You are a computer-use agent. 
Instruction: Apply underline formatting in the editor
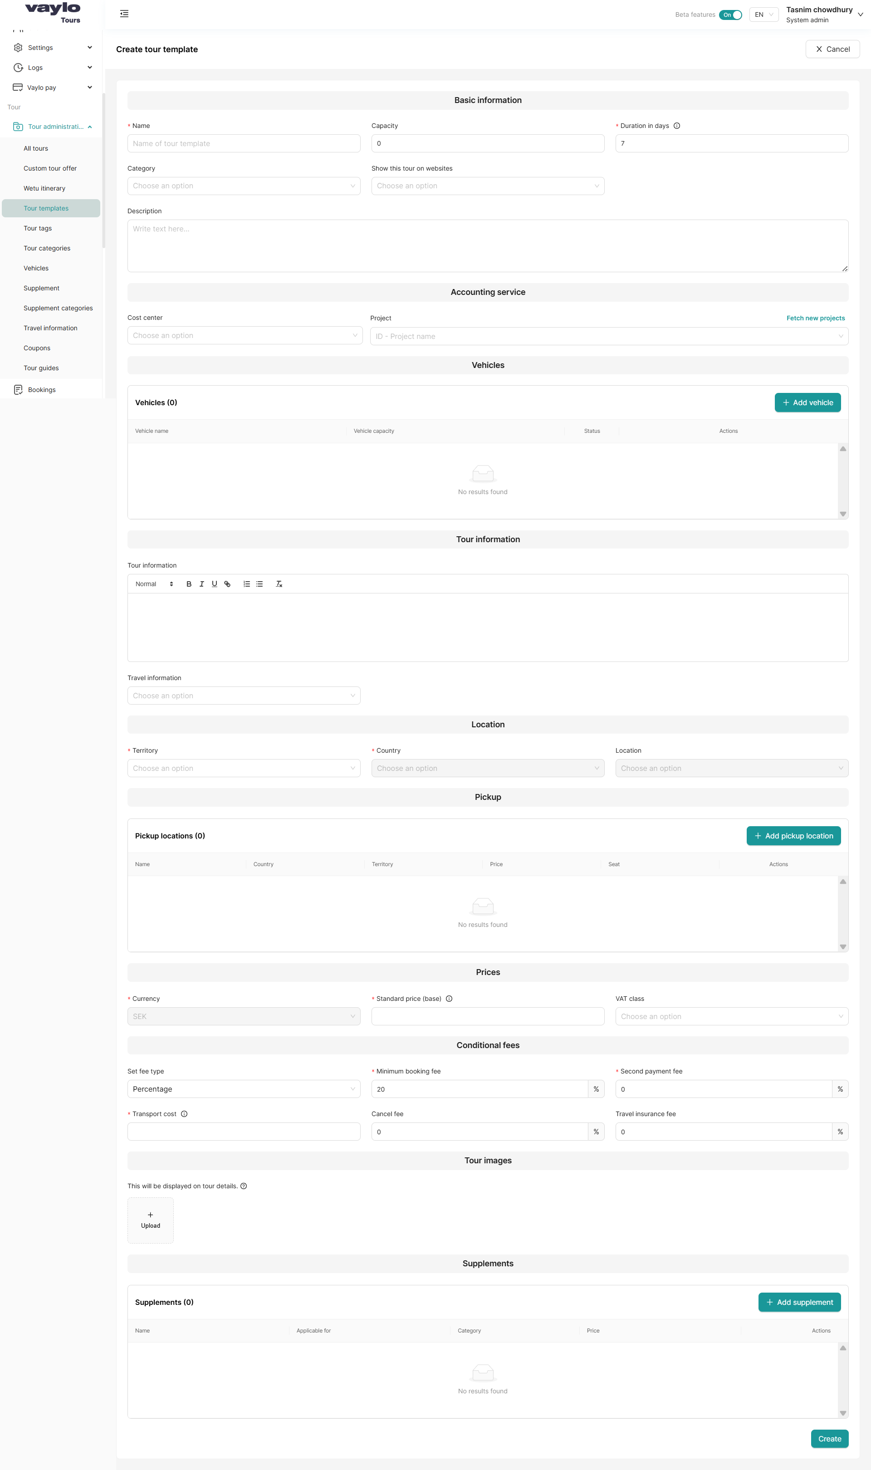[214, 584]
